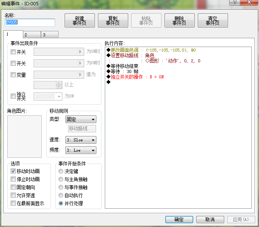Select the 更改画面色调 command line

point(151,50)
